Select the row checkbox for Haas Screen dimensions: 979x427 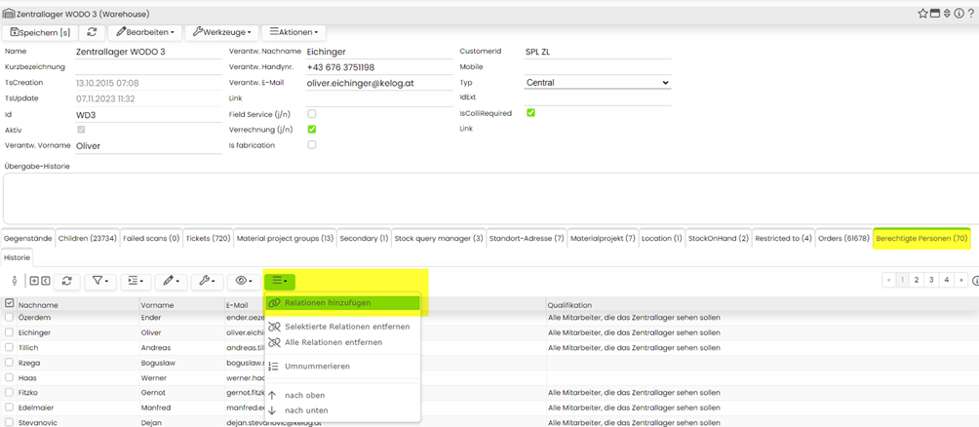(x=9, y=377)
